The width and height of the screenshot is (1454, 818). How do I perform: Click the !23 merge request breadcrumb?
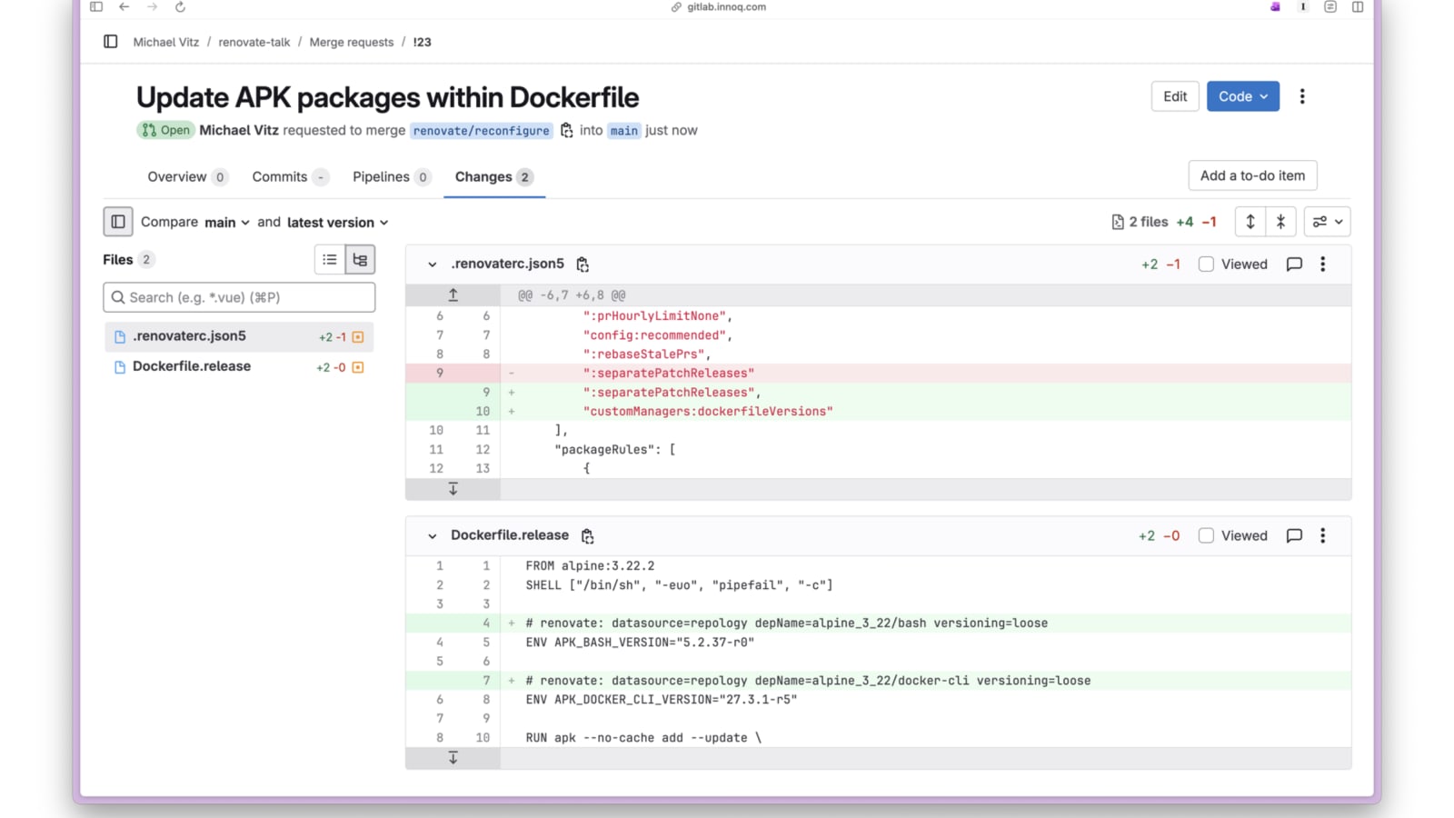tap(422, 42)
